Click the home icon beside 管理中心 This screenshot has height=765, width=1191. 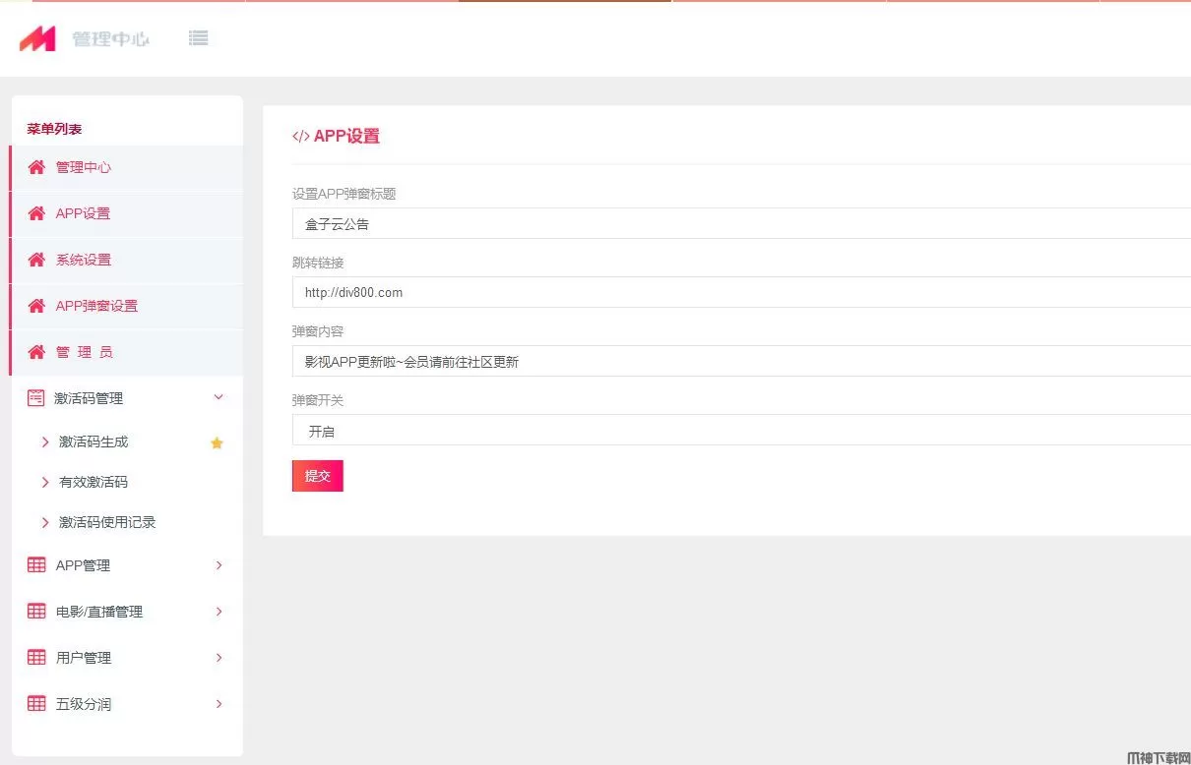(36, 167)
